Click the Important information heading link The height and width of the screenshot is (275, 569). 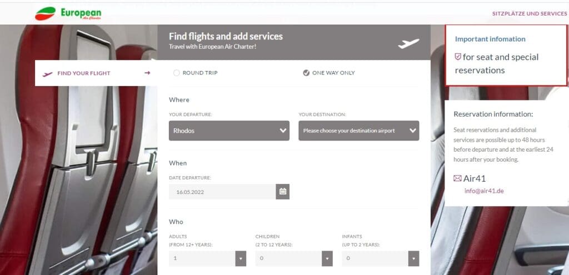pos(490,39)
